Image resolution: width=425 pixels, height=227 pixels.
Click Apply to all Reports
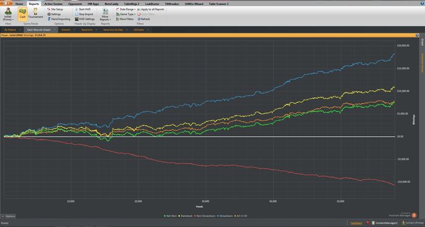(x=151, y=9)
